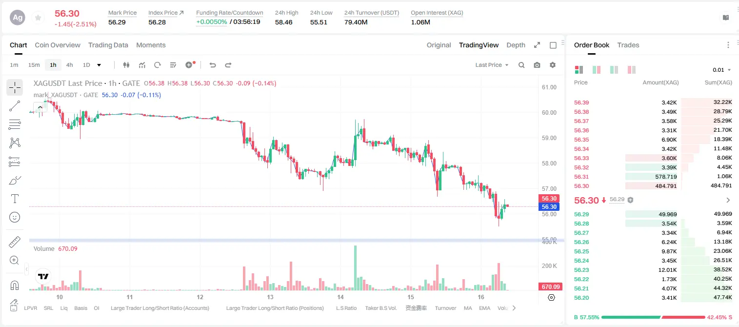The image size is (739, 327).
Task: Select the 4h timeframe
Action: coord(69,65)
